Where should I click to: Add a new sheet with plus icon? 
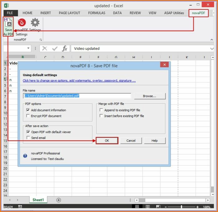click(59, 200)
